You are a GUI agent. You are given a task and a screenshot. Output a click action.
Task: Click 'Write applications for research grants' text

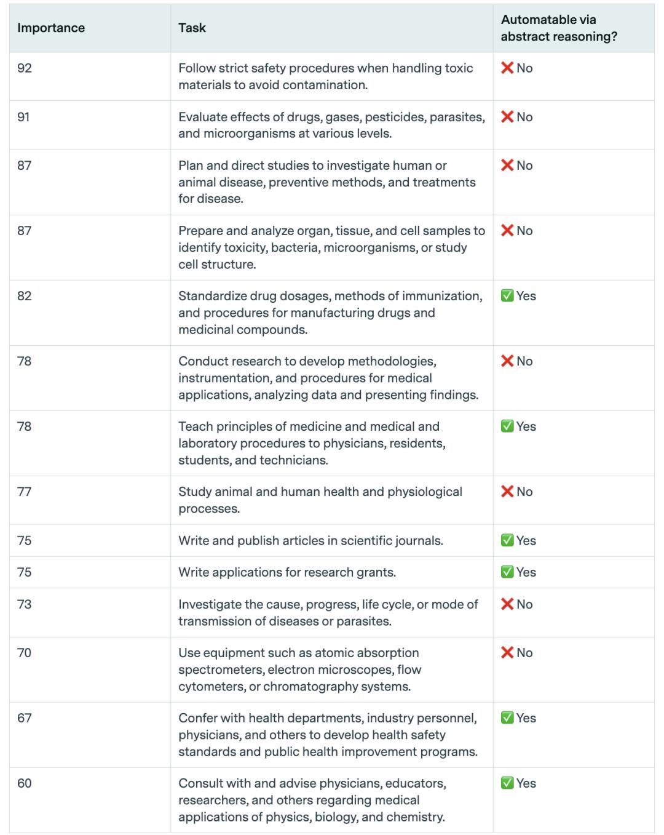(287, 572)
